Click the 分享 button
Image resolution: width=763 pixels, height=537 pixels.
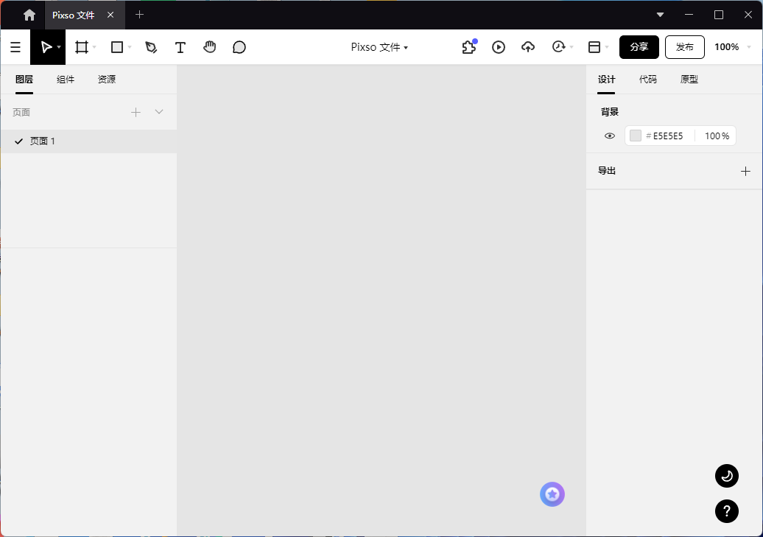click(x=639, y=47)
